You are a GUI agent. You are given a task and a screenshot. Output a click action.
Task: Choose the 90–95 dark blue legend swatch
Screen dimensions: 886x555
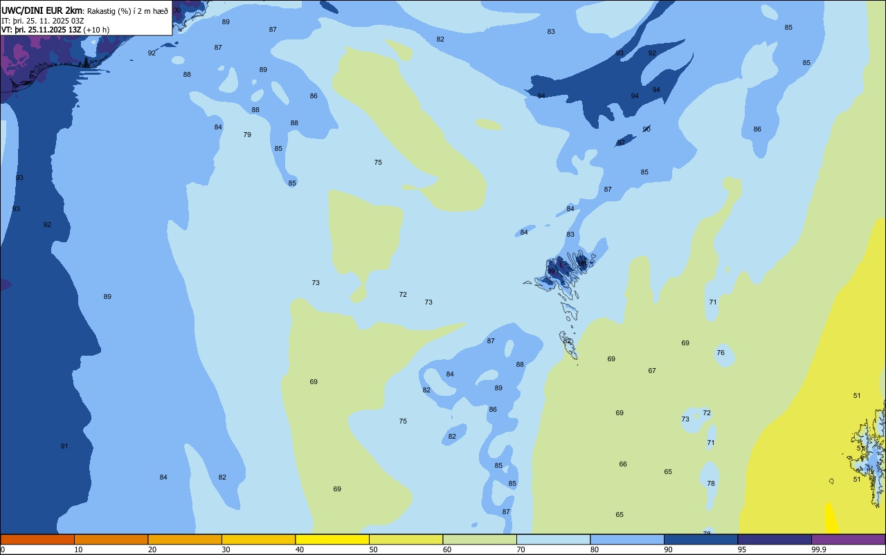[x=700, y=539]
